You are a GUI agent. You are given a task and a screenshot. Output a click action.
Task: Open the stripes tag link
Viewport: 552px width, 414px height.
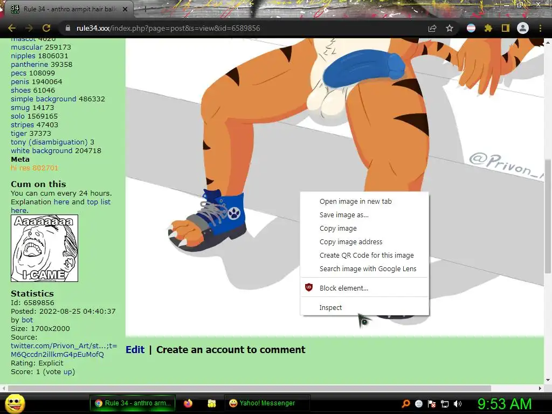pyautogui.click(x=22, y=125)
